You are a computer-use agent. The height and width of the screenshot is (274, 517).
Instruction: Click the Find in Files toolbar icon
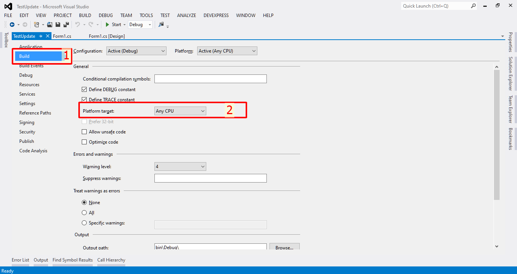[161, 25]
